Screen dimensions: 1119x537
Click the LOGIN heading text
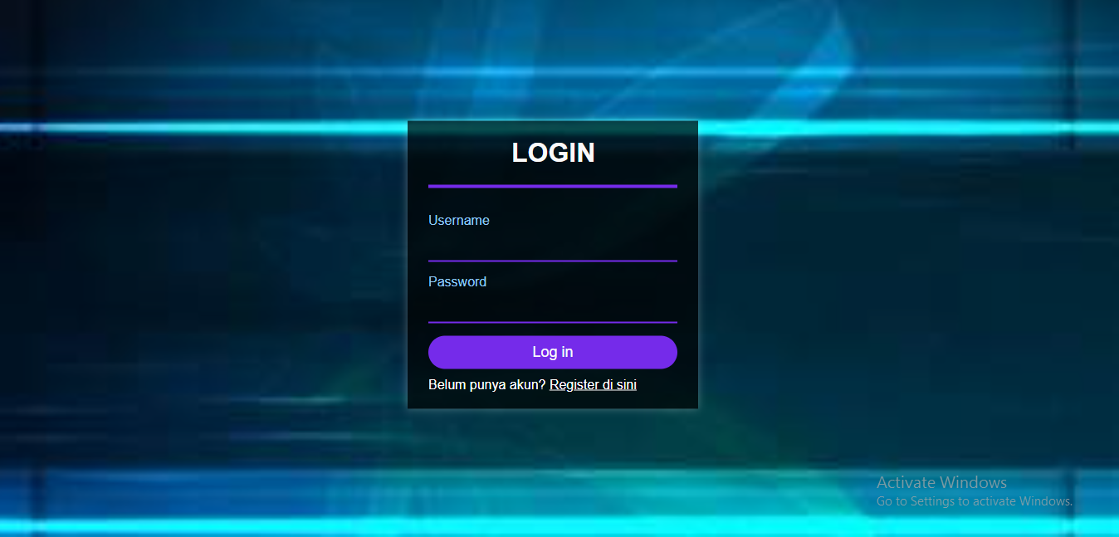pyautogui.click(x=553, y=153)
